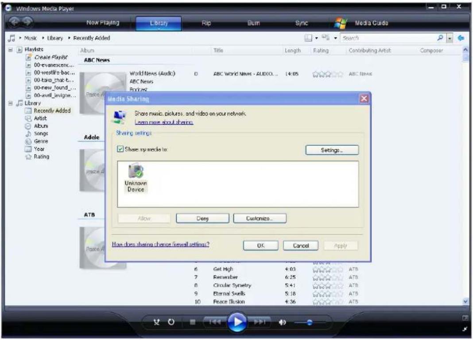Screen dimensions: 473x340
Task: Click the Customize button
Action: click(x=260, y=218)
